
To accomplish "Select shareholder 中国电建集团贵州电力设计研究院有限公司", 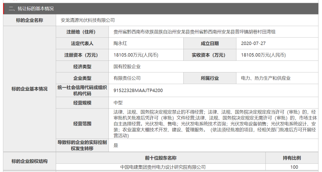I will pos(163,167).
